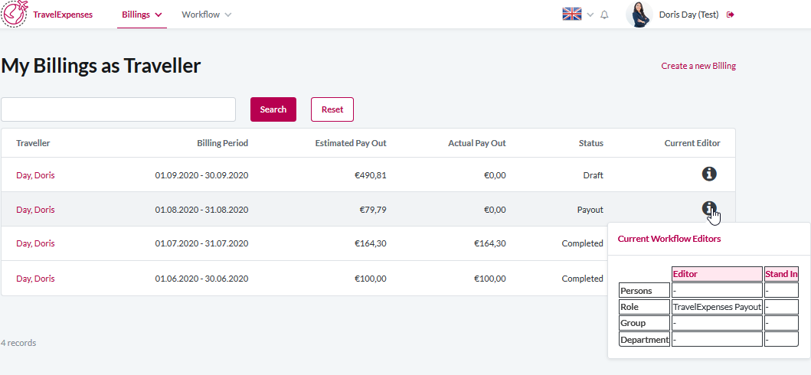This screenshot has height=375, width=811.
Task: Click the Create a new Billing link
Action: click(698, 66)
